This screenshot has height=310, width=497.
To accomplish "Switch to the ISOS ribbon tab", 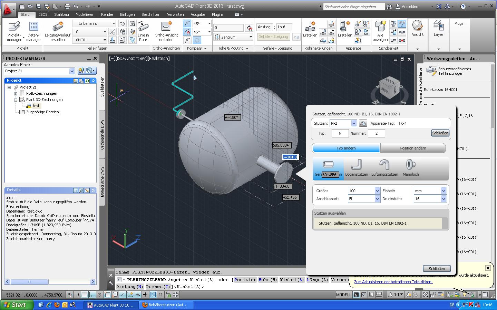I will (x=43, y=14).
